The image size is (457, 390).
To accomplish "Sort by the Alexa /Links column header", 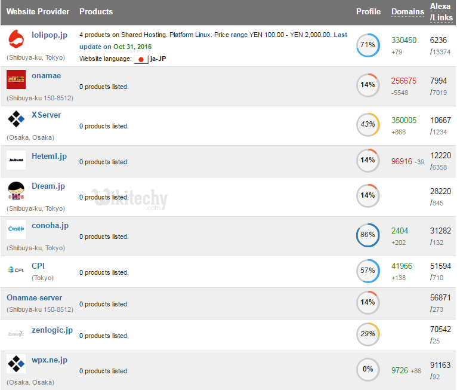I will point(440,12).
